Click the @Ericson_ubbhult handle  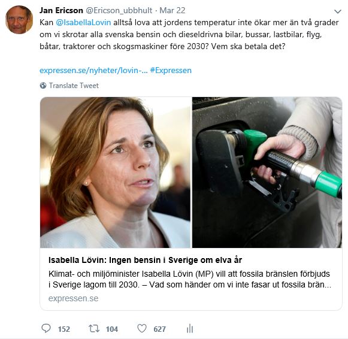(x=119, y=10)
